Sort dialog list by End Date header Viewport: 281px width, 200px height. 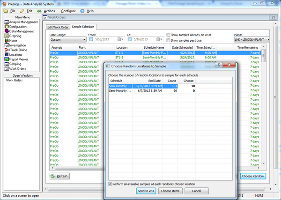(148, 81)
